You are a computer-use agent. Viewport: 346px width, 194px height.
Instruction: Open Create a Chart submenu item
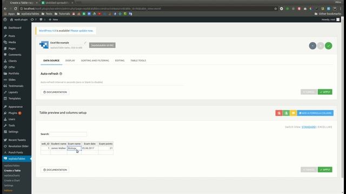(x=12, y=181)
